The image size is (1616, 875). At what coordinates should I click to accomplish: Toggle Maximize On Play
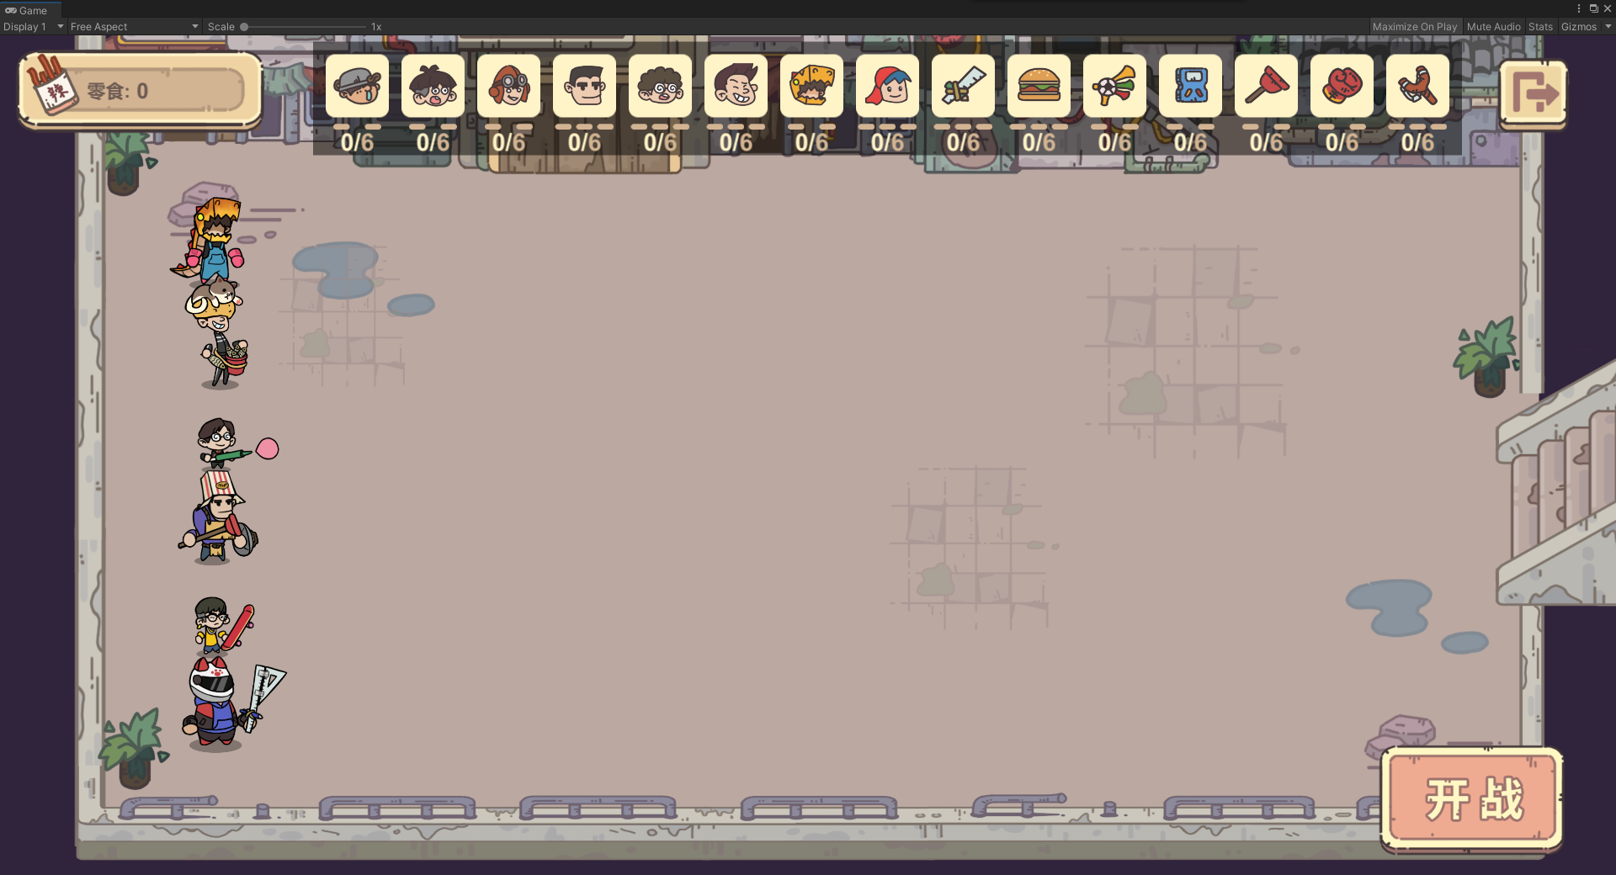click(1415, 27)
